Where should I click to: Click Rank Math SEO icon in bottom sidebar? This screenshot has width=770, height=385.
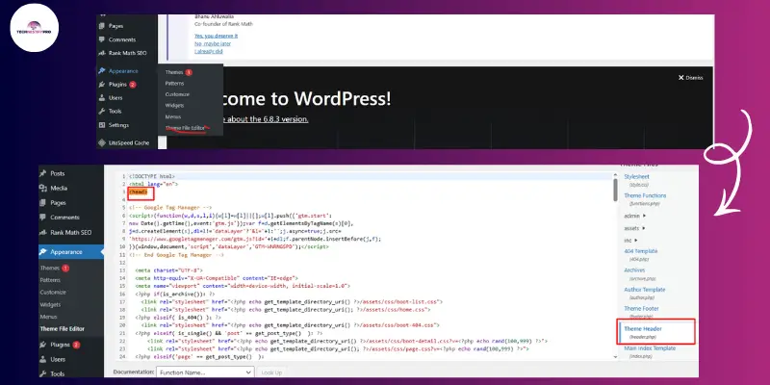[x=43, y=232]
